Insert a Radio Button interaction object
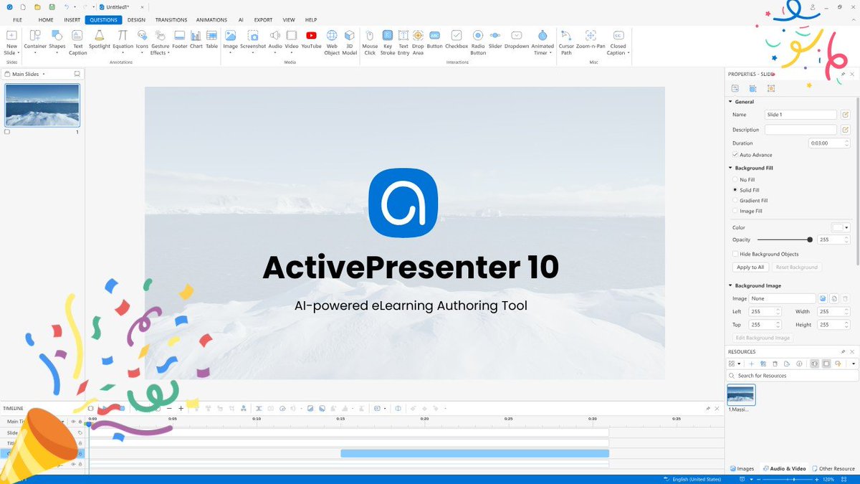 coord(478,42)
